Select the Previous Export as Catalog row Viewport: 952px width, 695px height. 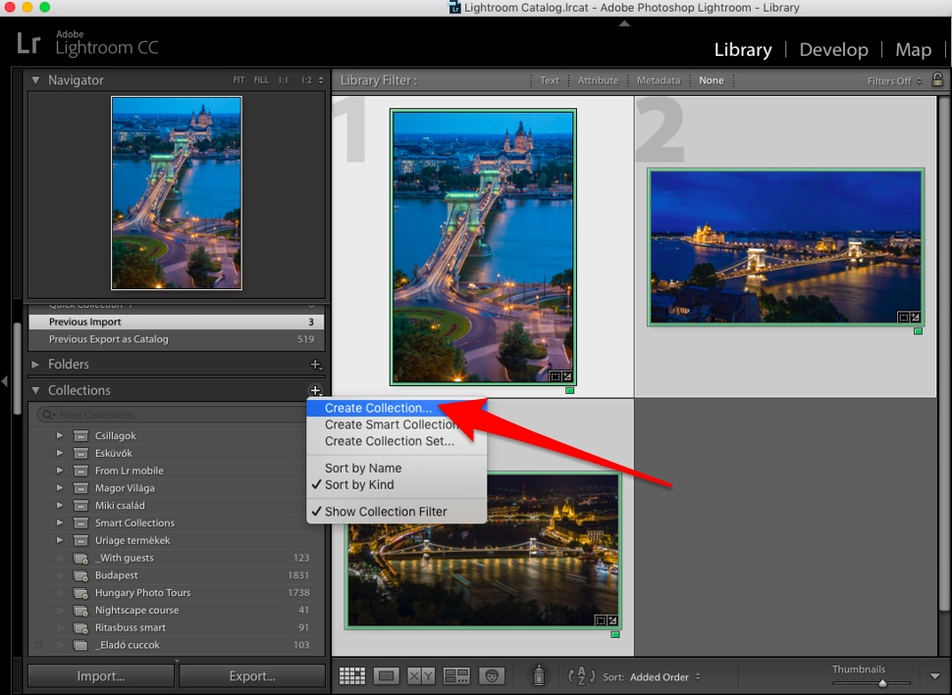click(x=176, y=339)
